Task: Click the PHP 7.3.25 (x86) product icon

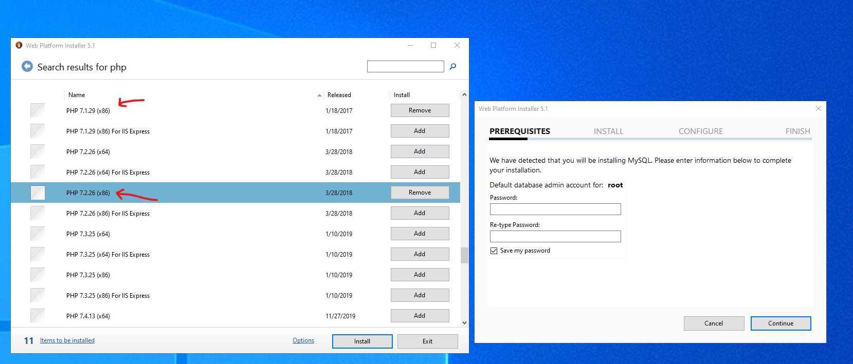Action: tap(38, 275)
